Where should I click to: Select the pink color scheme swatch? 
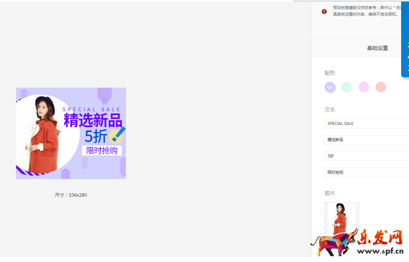364,87
